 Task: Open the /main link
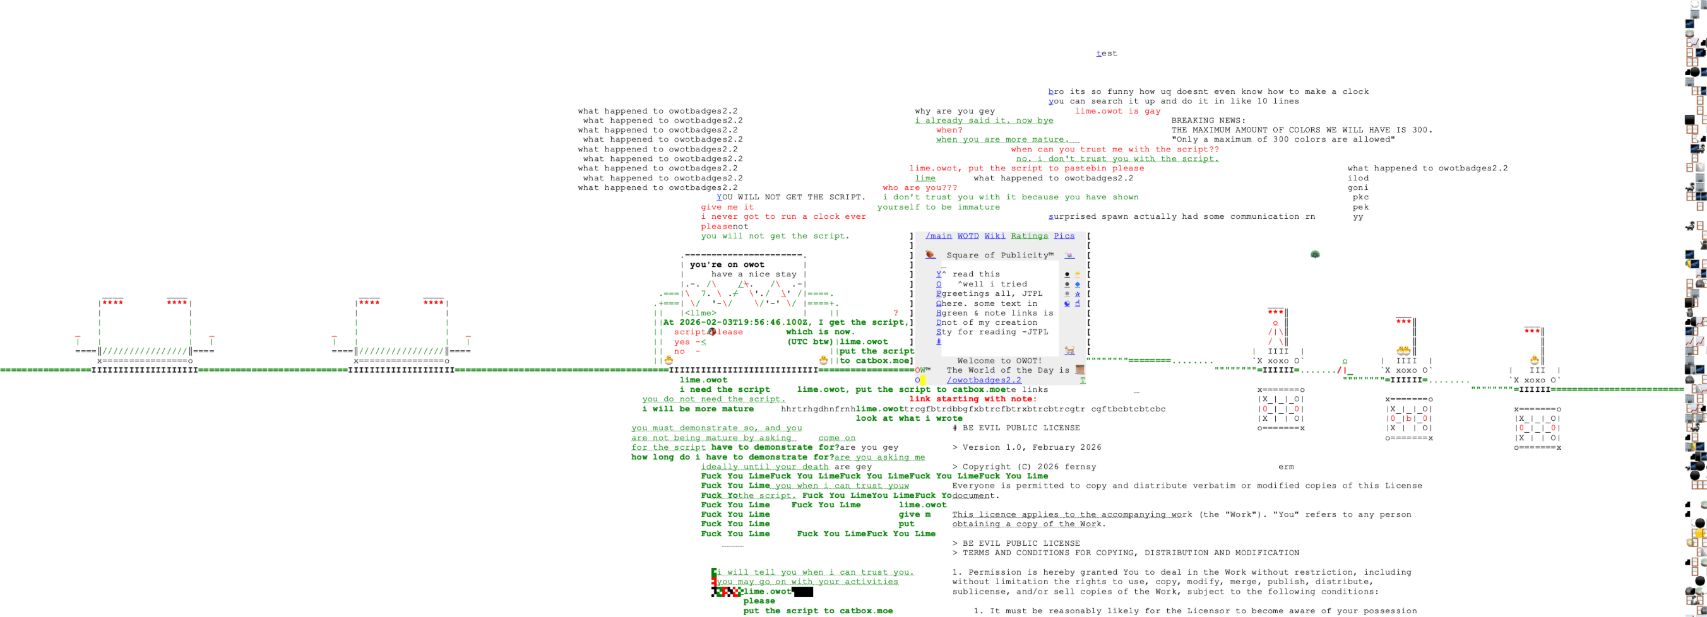(938, 236)
